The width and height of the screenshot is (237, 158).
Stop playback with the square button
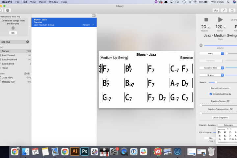click(x=206, y=20)
